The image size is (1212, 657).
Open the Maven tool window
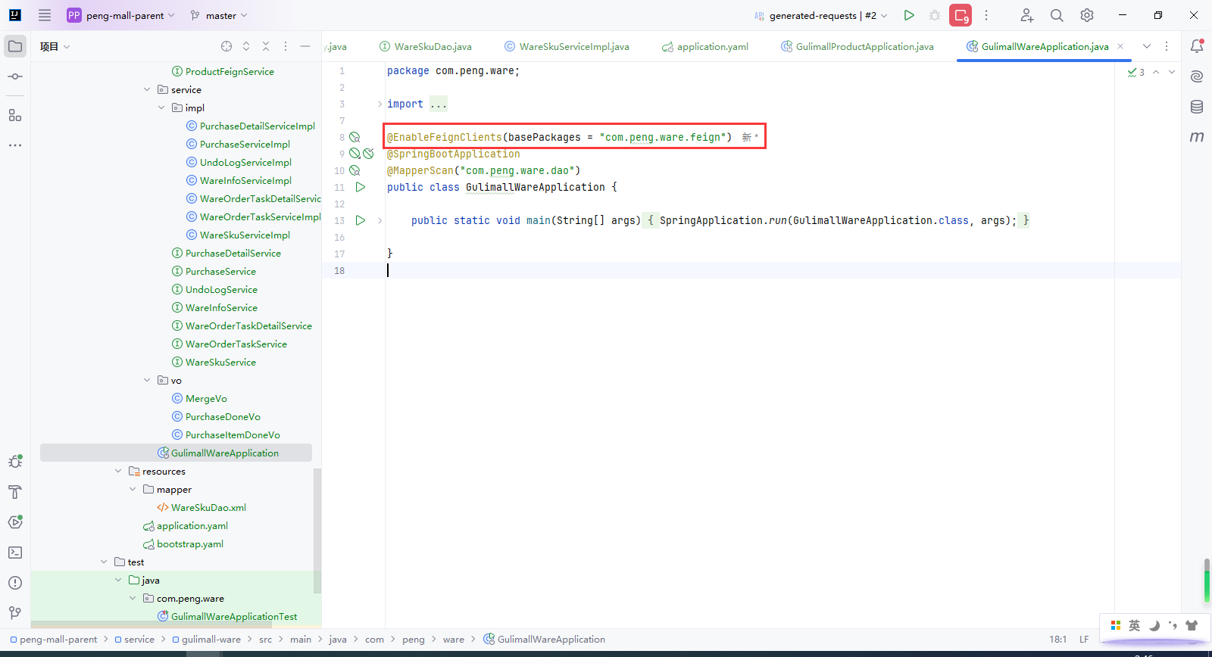(1197, 137)
